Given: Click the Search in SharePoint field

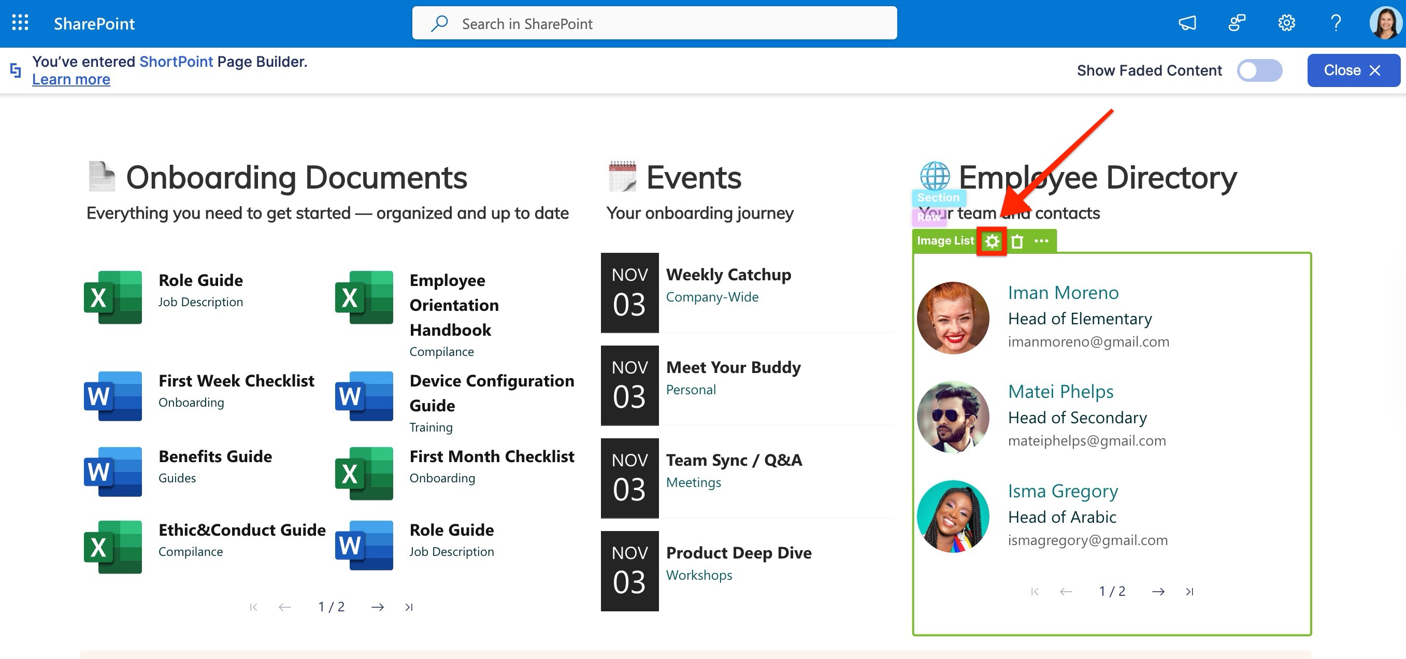Looking at the screenshot, I should (x=654, y=23).
